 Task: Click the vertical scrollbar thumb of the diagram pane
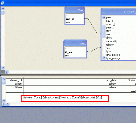click(x=3, y=13)
